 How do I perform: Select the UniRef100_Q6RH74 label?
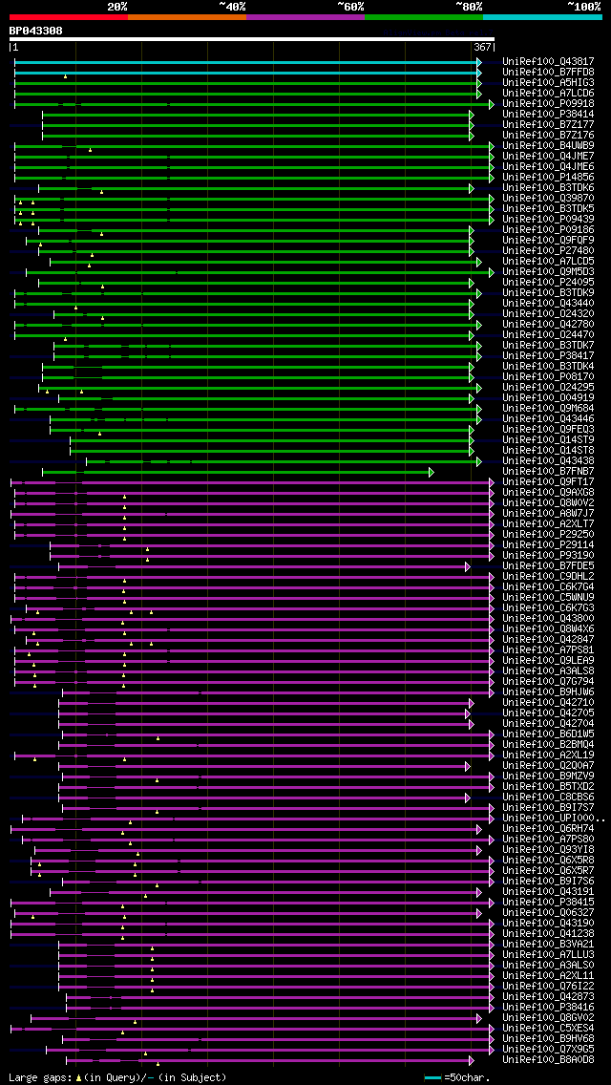[548, 829]
